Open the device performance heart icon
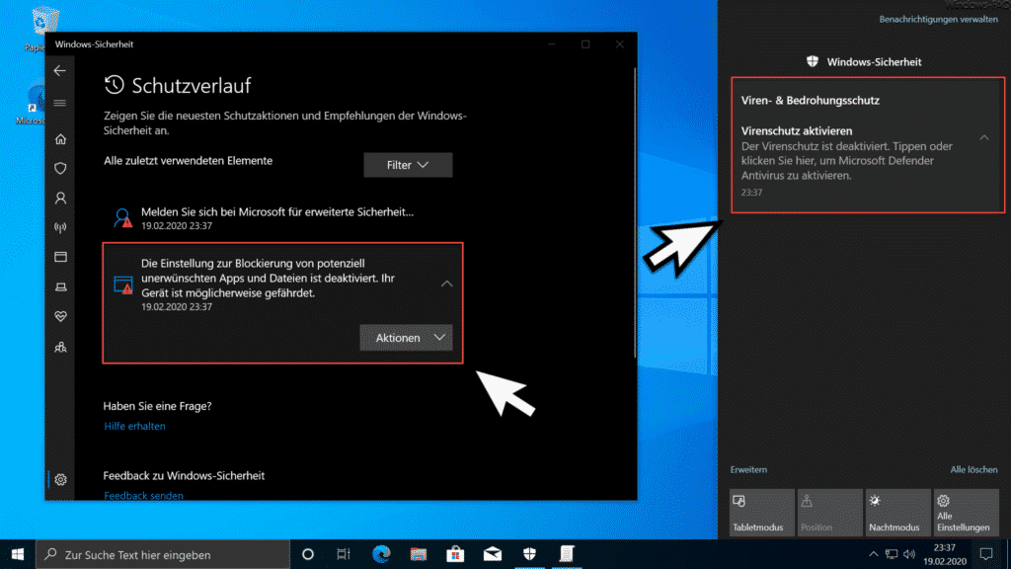The image size is (1011, 569). [x=60, y=316]
